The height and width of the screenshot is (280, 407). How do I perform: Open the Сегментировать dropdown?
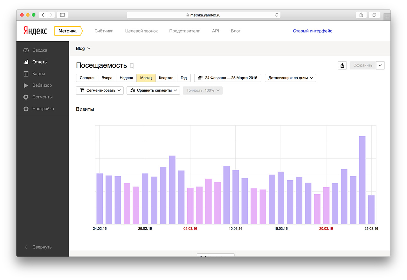(x=100, y=90)
